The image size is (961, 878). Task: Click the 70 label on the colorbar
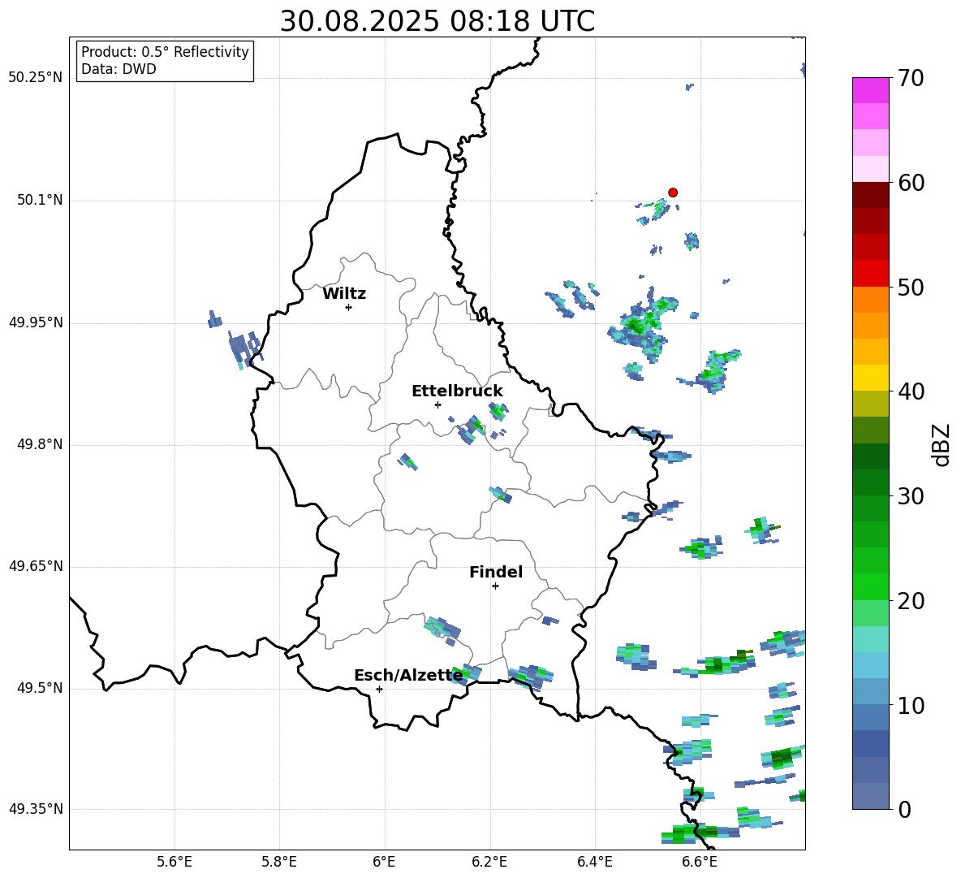click(911, 79)
